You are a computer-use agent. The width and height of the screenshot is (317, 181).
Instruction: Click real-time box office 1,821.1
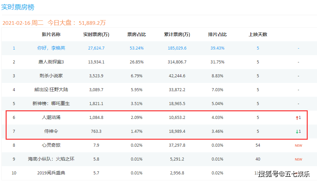coord(96,104)
